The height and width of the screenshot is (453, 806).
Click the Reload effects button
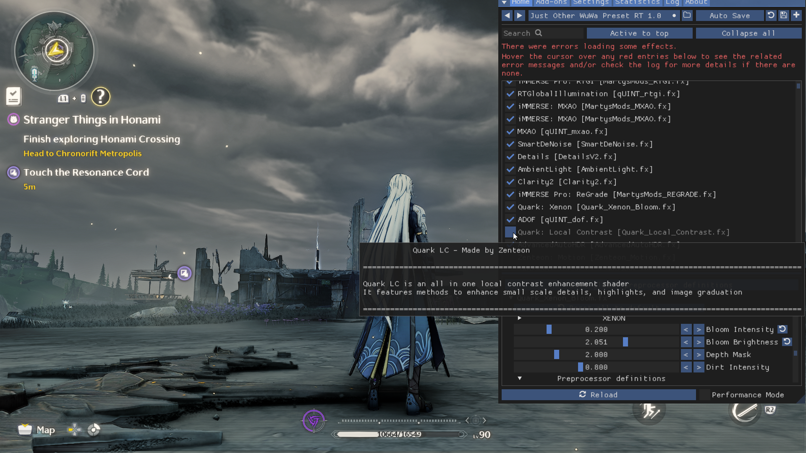click(x=599, y=395)
